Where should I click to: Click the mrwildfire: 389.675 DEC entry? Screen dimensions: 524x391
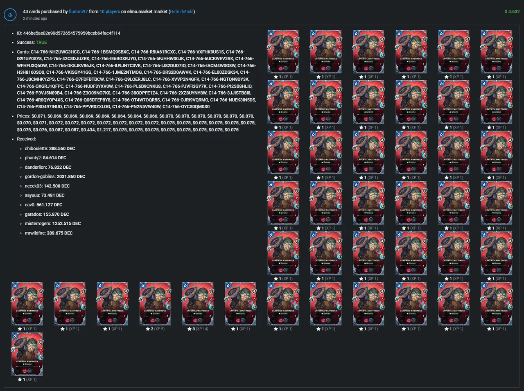tap(49, 233)
